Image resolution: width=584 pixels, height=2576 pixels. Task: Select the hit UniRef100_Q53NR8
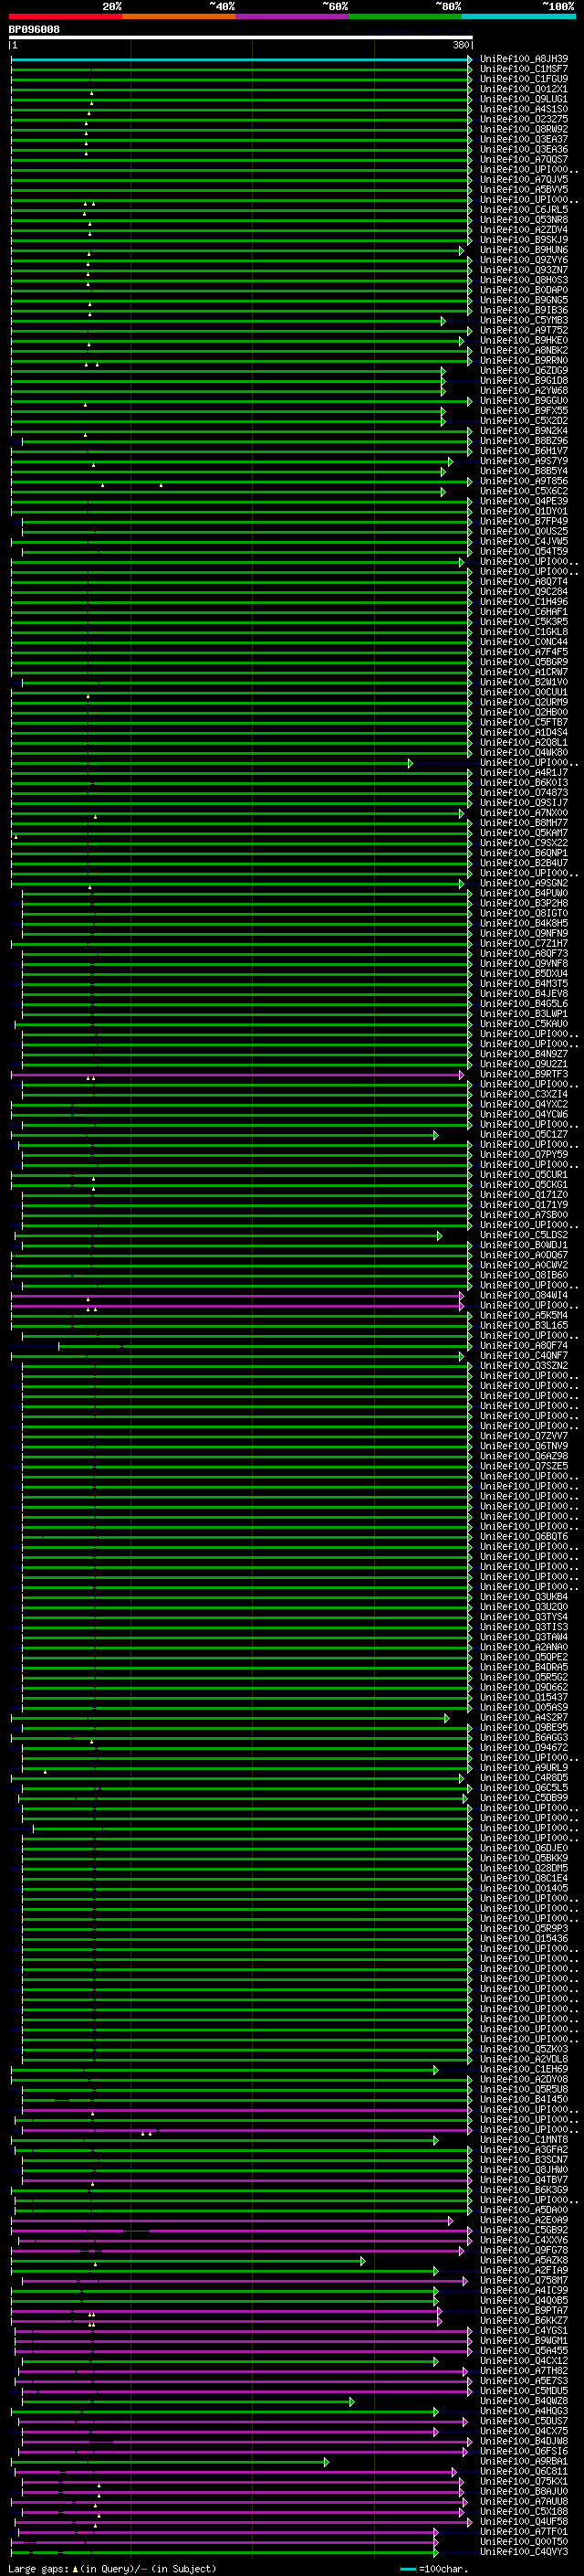click(x=524, y=220)
